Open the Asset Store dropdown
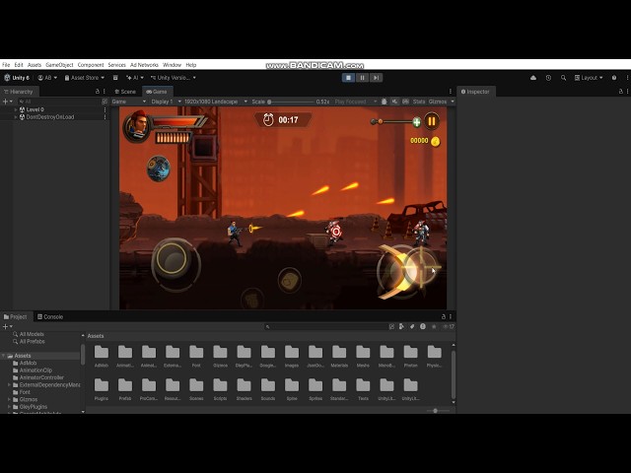The width and height of the screenshot is (631, 473). coord(85,78)
